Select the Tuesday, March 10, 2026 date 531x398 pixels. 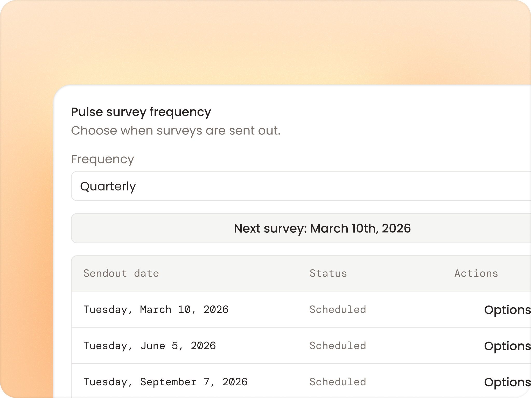(x=156, y=310)
